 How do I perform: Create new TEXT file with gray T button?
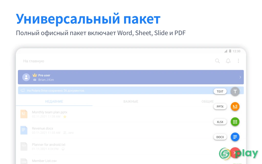point(235,91)
